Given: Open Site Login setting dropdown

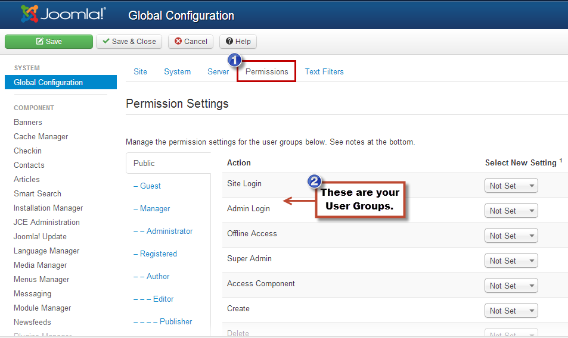Looking at the screenshot, I should (511, 186).
